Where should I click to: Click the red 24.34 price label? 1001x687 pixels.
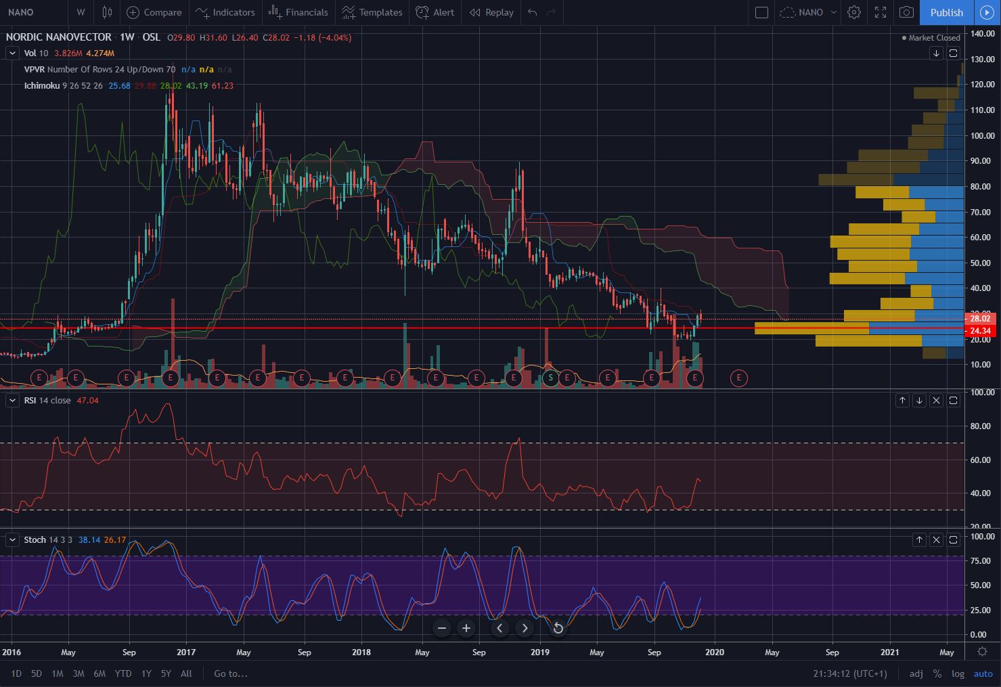[981, 331]
